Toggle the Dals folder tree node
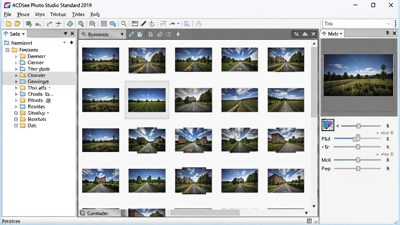 coord(16,125)
